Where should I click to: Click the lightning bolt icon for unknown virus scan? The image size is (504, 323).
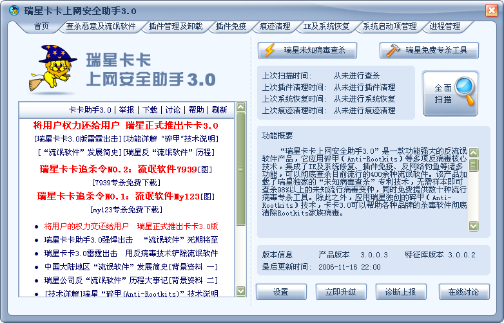click(269, 50)
